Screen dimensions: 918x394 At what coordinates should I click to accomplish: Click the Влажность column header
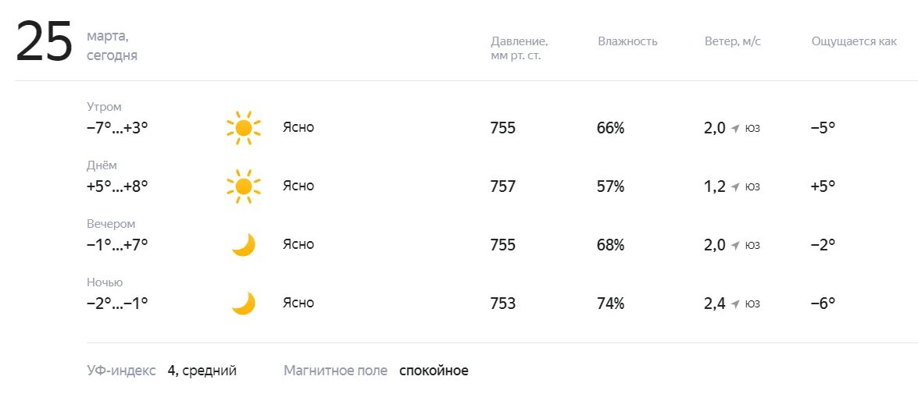[x=627, y=41]
